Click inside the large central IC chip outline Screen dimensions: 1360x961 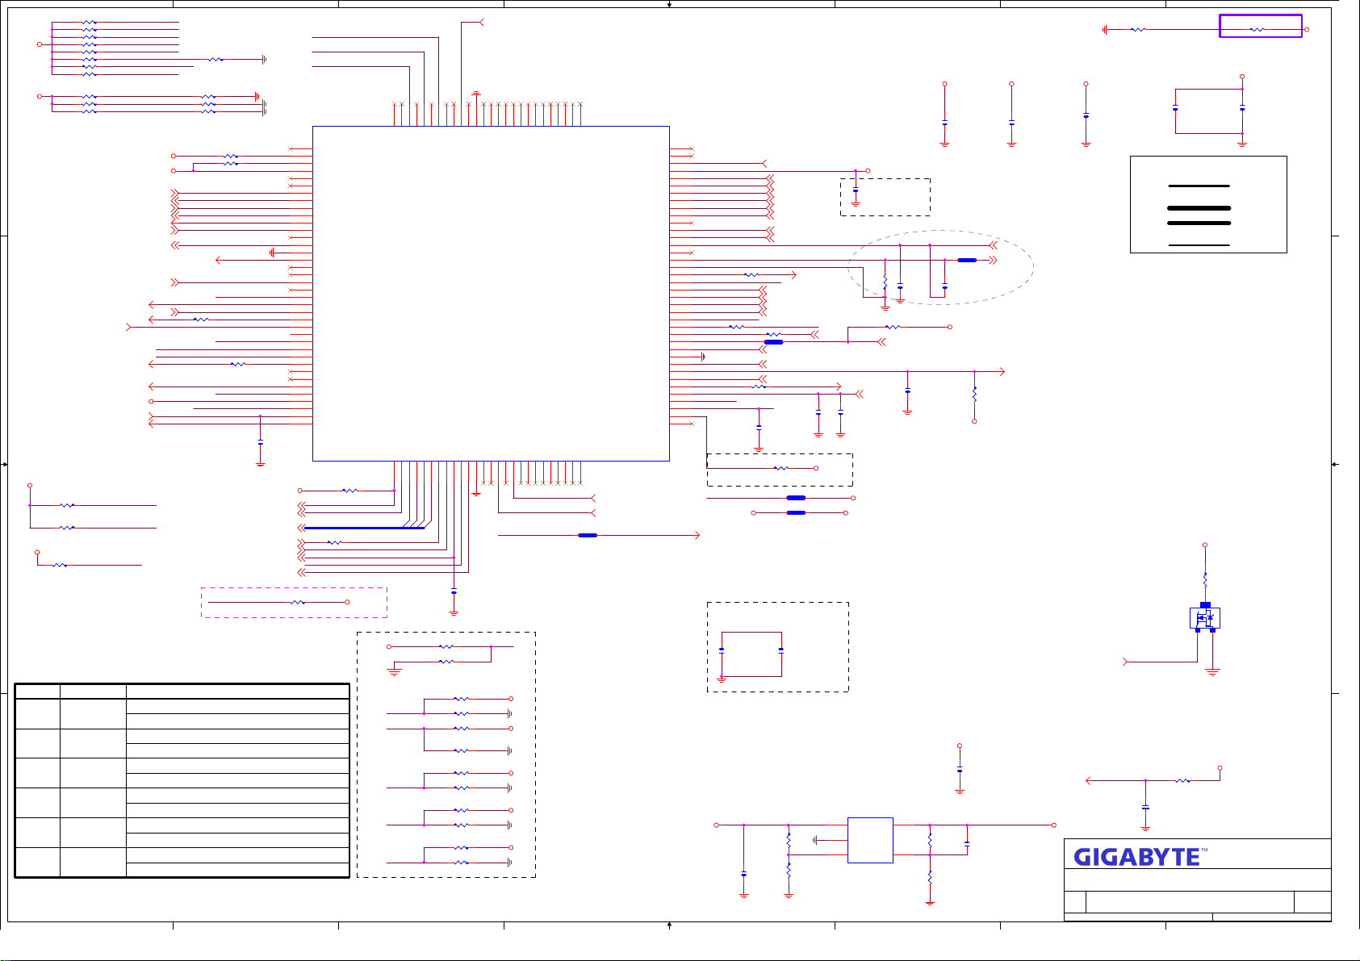(x=491, y=293)
